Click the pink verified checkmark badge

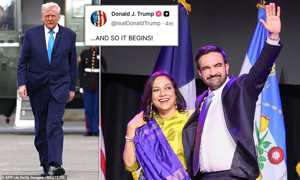click(158, 14)
